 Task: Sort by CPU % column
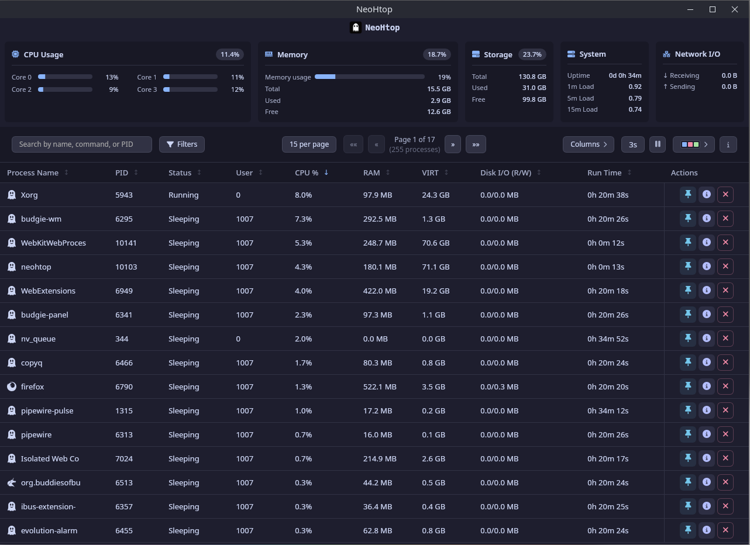(x=312, y=173)
